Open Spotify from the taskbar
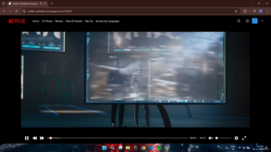271x152 pixels. click(x=159, y=148)
